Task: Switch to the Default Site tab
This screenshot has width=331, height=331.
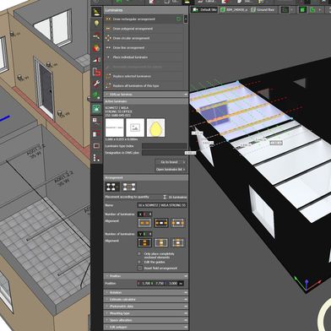Action: coord(204,10)
